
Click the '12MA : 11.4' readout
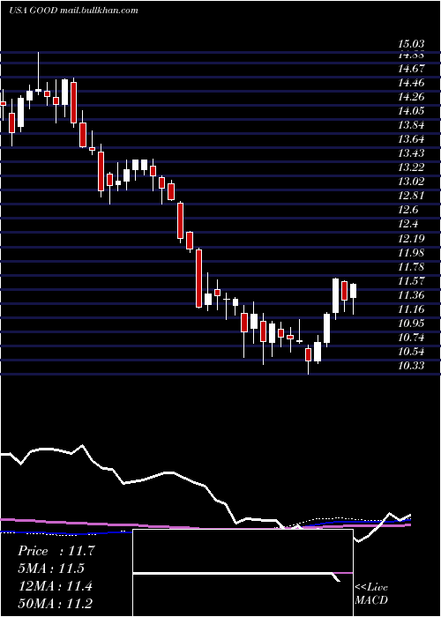(x=55, y=586)
